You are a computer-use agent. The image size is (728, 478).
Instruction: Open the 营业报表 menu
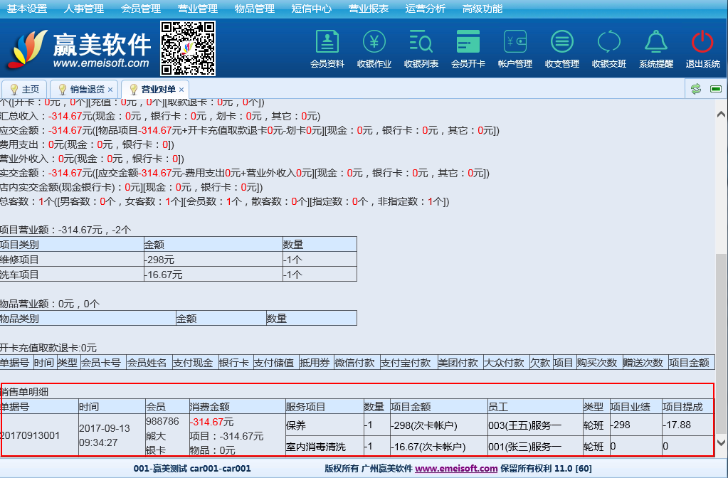369,9
